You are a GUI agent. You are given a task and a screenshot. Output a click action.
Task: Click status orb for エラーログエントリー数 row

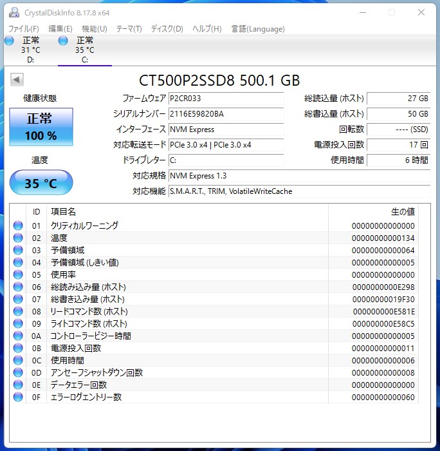(18, 397)
